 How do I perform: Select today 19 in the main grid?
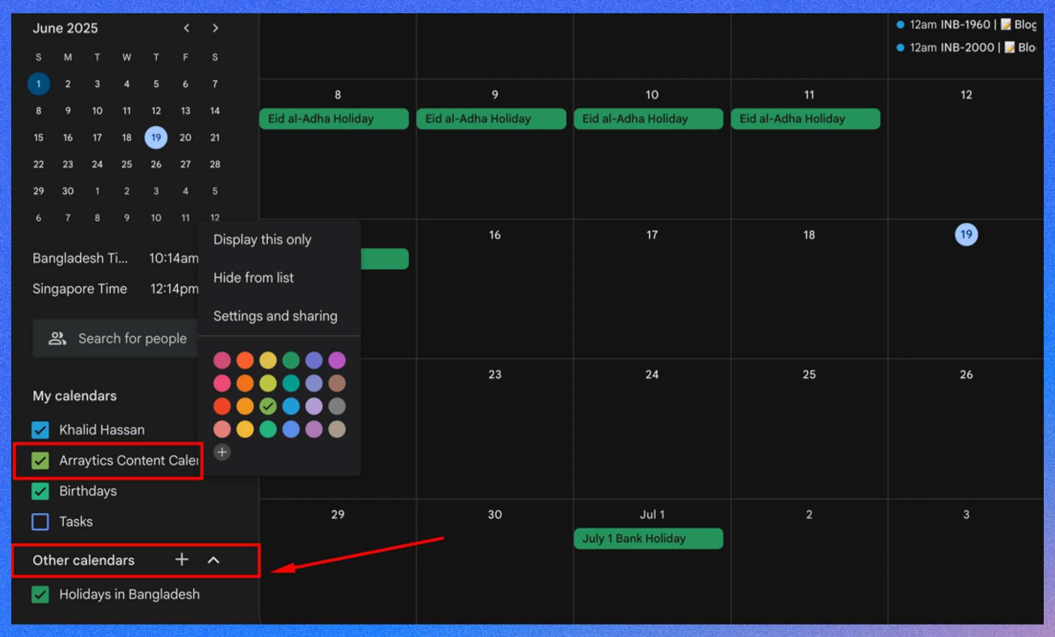coord(966,235)
